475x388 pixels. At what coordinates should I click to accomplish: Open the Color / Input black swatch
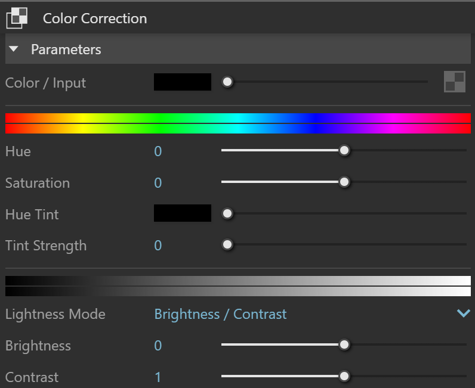pos(183,82)
